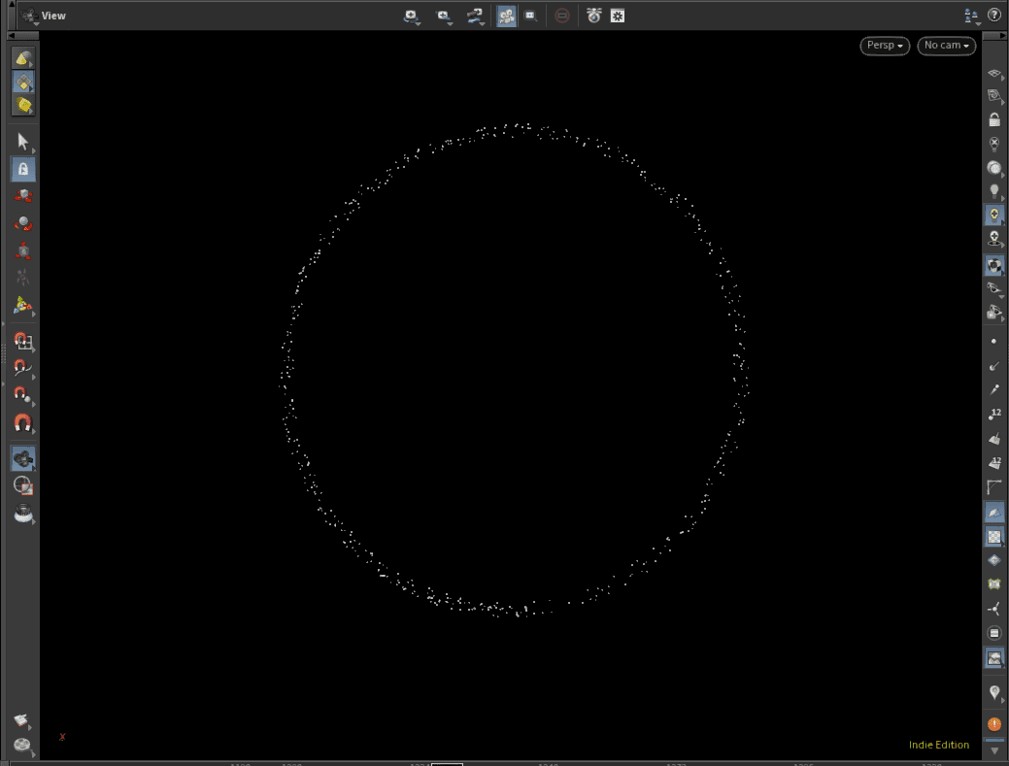Open the No cam camera dropdown
1009x766 pixels.
pos(946,46)
